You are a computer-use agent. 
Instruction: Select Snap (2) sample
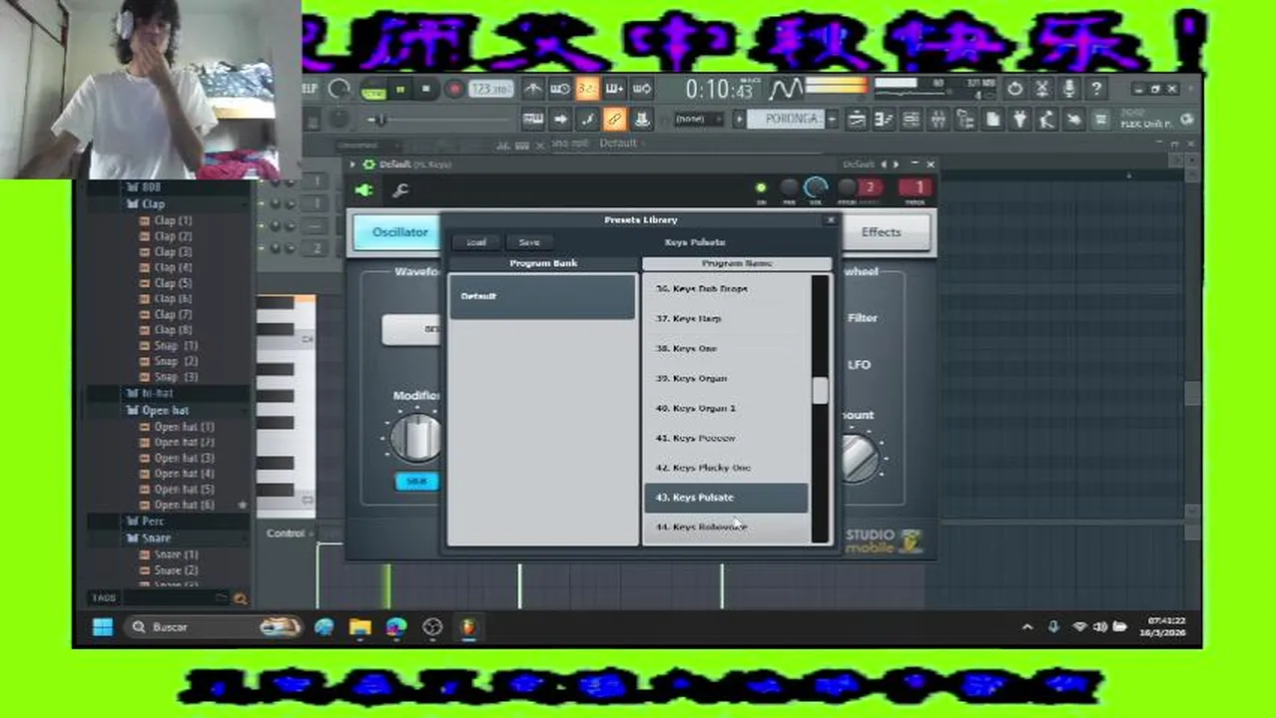[x=169, y=362]
